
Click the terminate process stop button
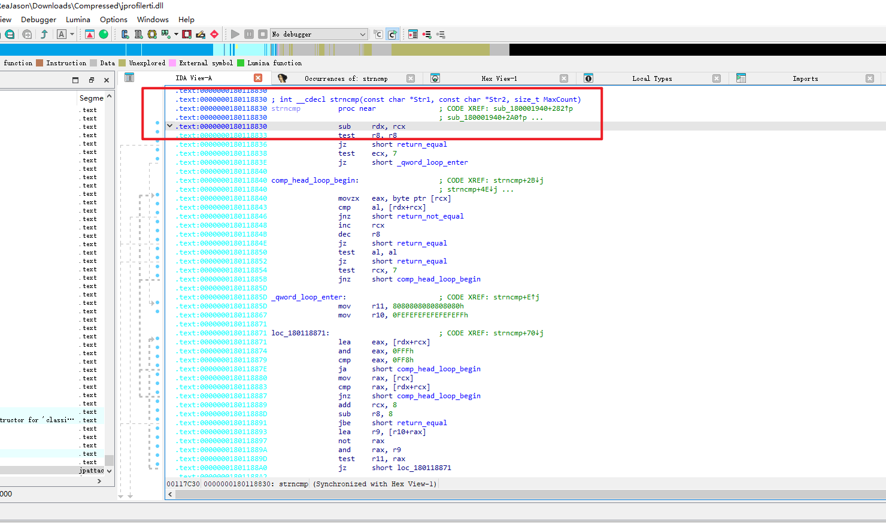point(262,34)
